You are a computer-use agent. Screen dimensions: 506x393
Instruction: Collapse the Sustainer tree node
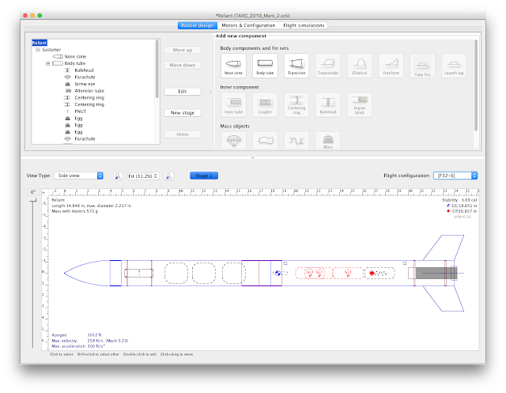pyautogui.click(x=38, y=50)
